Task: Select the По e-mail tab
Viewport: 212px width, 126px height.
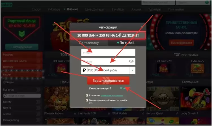Action: (x=127, y=43)
